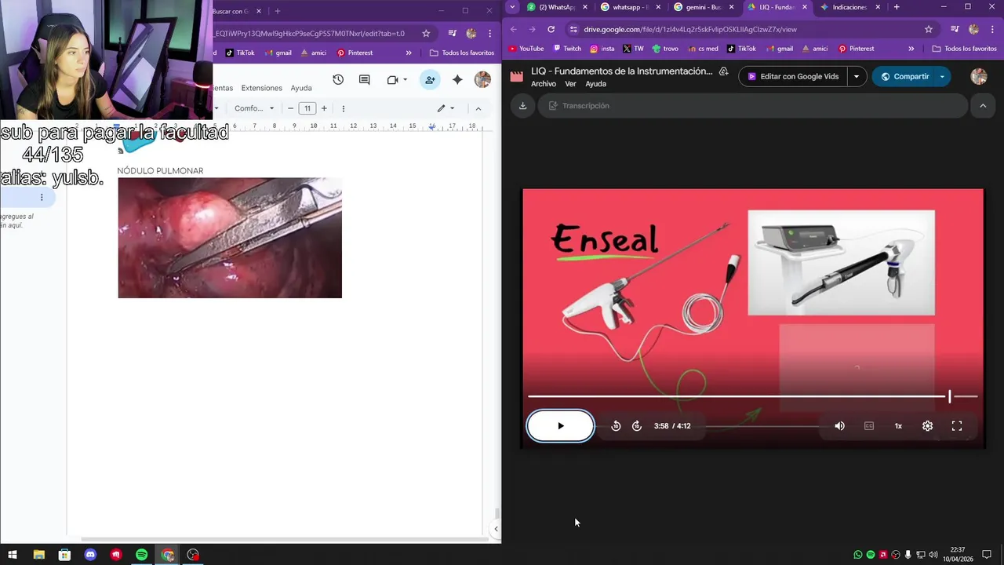Image resolution: width=1004 pixels, height=565 pixels.
Task: Open Chrome menu in the right window
Action: (x=992, y=29)
